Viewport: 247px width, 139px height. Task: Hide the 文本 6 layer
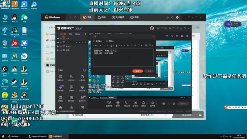coord(58,46)
